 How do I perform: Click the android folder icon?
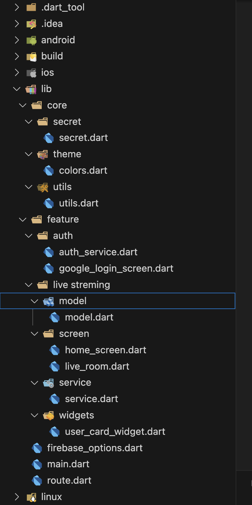(x=31, y=40)
